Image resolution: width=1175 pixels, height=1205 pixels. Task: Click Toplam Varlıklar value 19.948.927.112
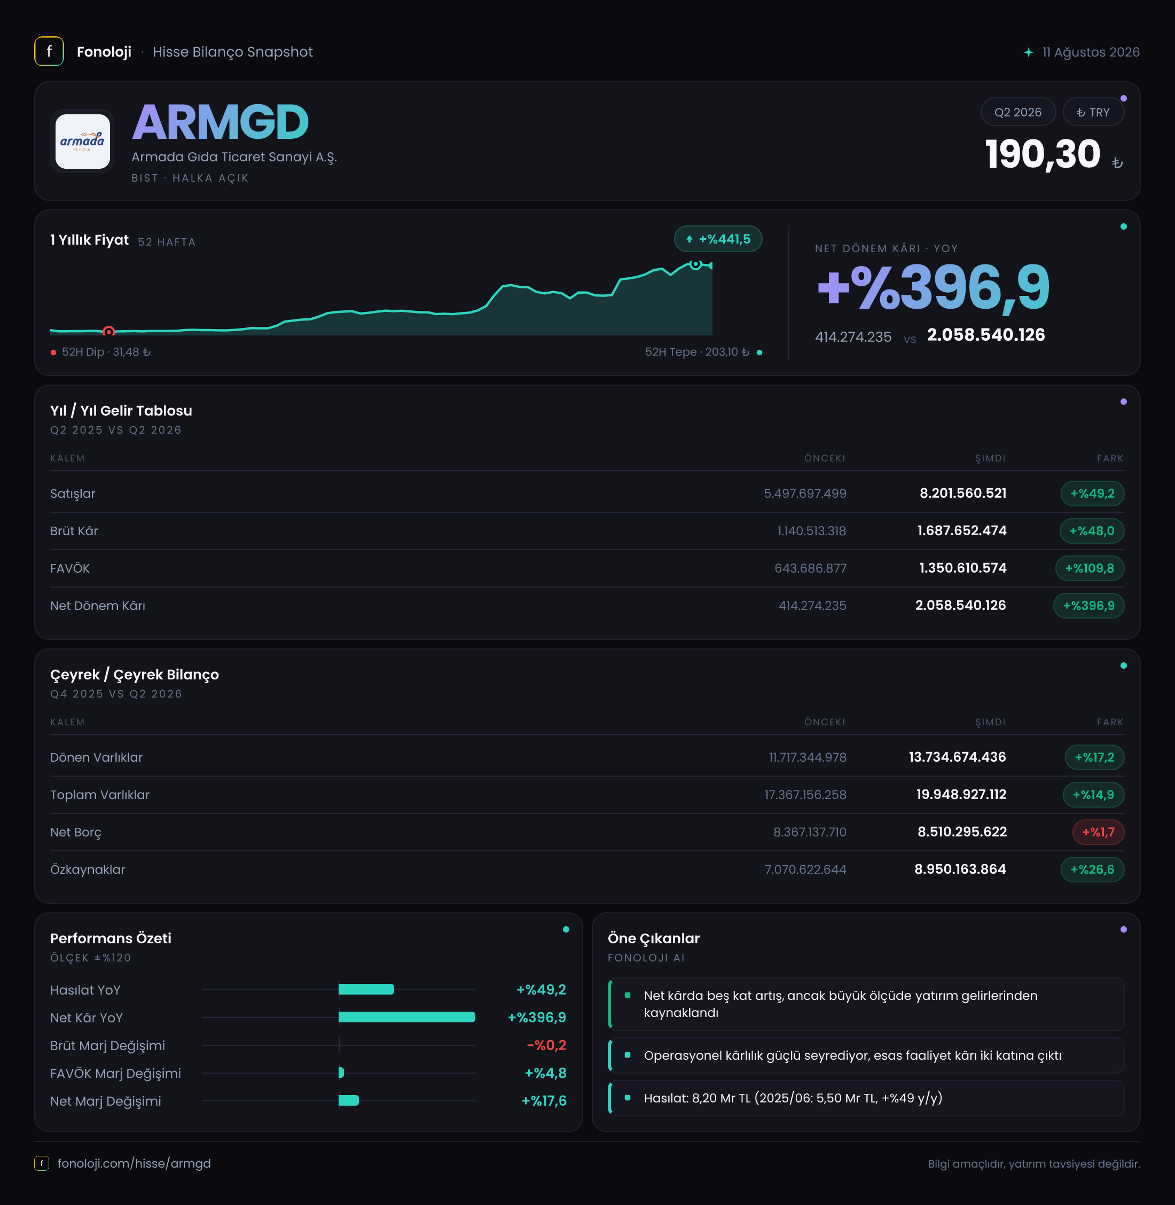[961, 795]
